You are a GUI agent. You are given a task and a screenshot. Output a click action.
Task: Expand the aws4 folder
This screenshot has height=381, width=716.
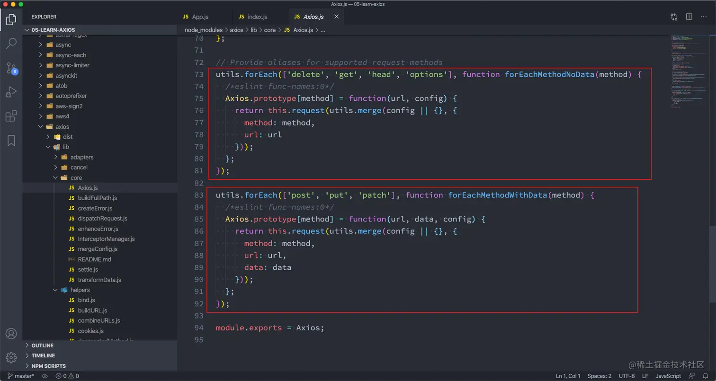tap(100, 116)
